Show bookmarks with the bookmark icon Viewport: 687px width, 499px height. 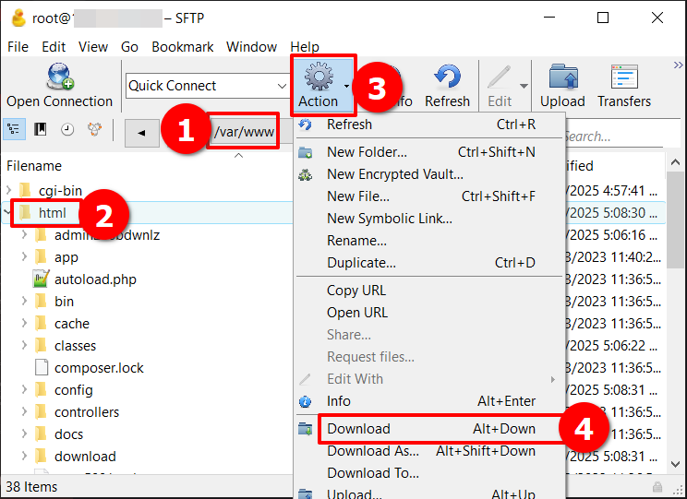pyautogui.click(x=41, y=129)
